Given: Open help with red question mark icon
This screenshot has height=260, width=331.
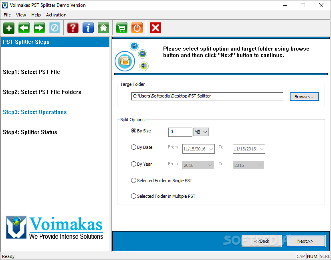Looking at the screenshot, I should (73, 28).
